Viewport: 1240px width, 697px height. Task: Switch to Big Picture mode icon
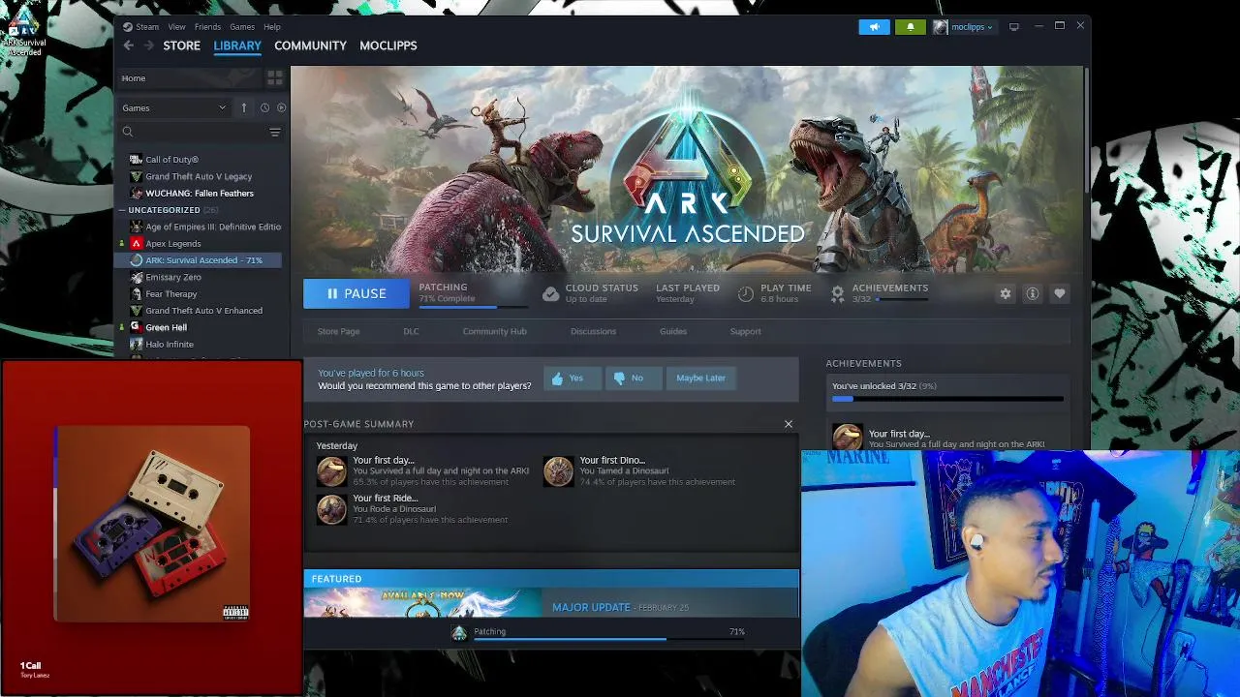tap(1014, 27)
